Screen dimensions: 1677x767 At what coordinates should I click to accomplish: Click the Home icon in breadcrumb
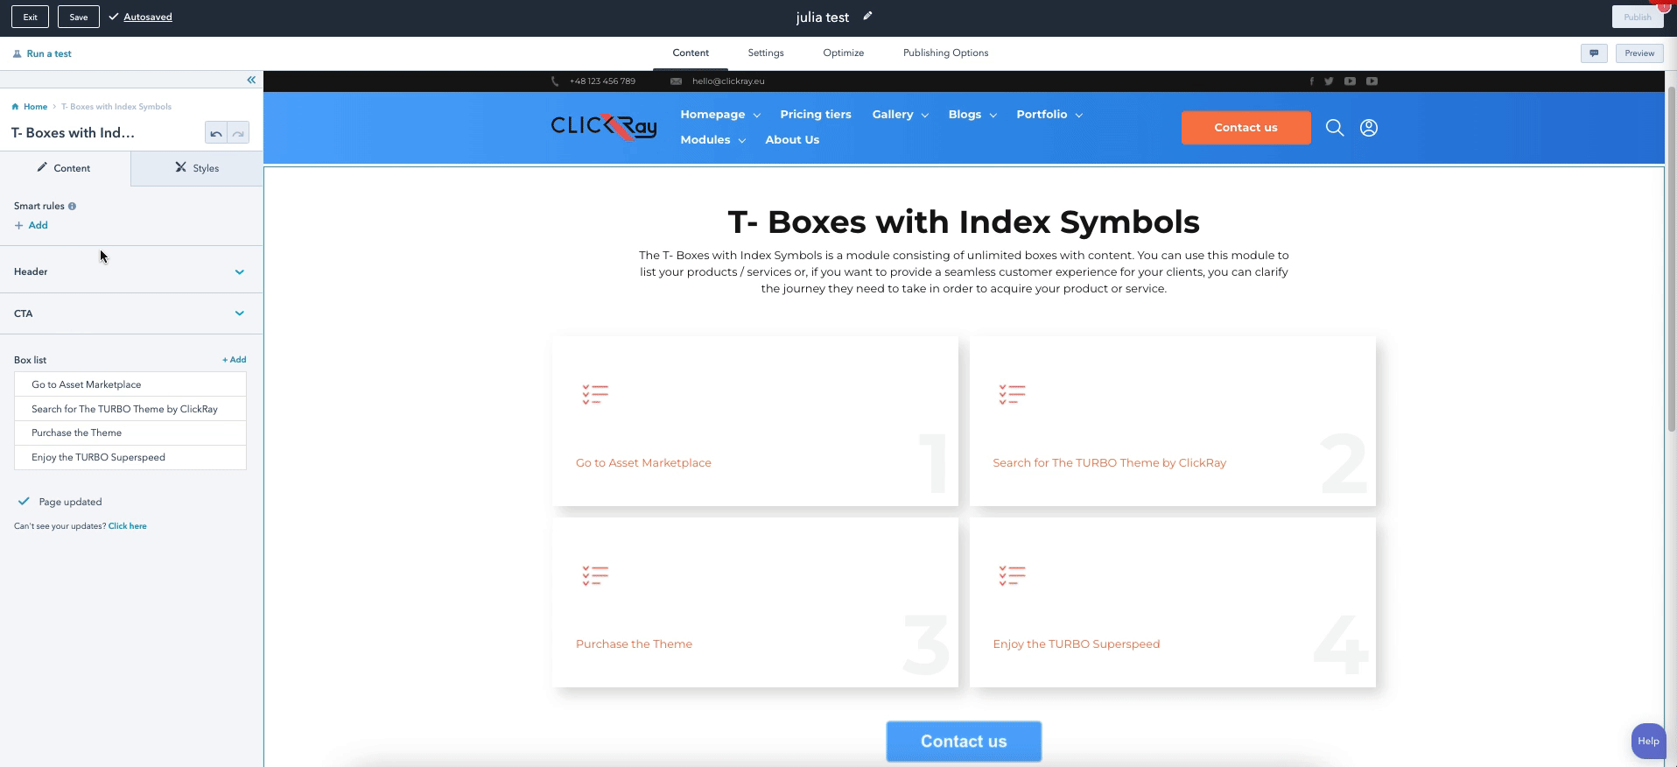(x=16, y=107)
